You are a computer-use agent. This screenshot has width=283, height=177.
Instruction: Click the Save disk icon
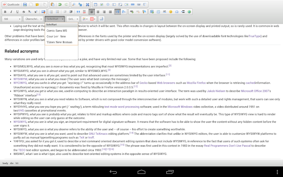[x=25, y=4]
